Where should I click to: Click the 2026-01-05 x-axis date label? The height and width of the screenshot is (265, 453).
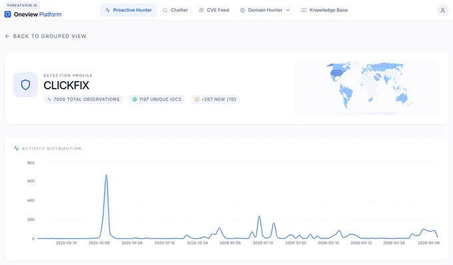pyautogui.click(x=230, y=243)
